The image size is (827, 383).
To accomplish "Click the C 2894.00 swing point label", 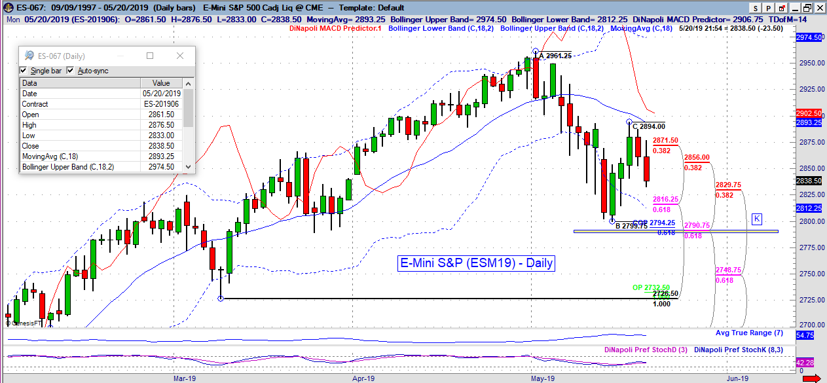I will coord(649,126).
